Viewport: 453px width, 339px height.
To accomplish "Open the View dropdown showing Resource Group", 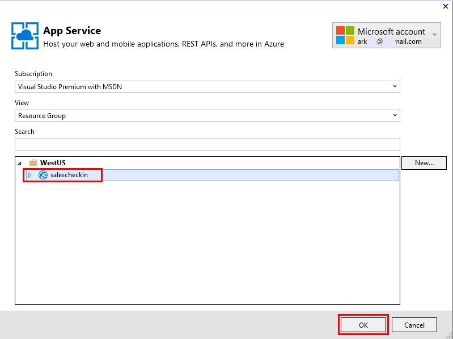I will point(207,115).
